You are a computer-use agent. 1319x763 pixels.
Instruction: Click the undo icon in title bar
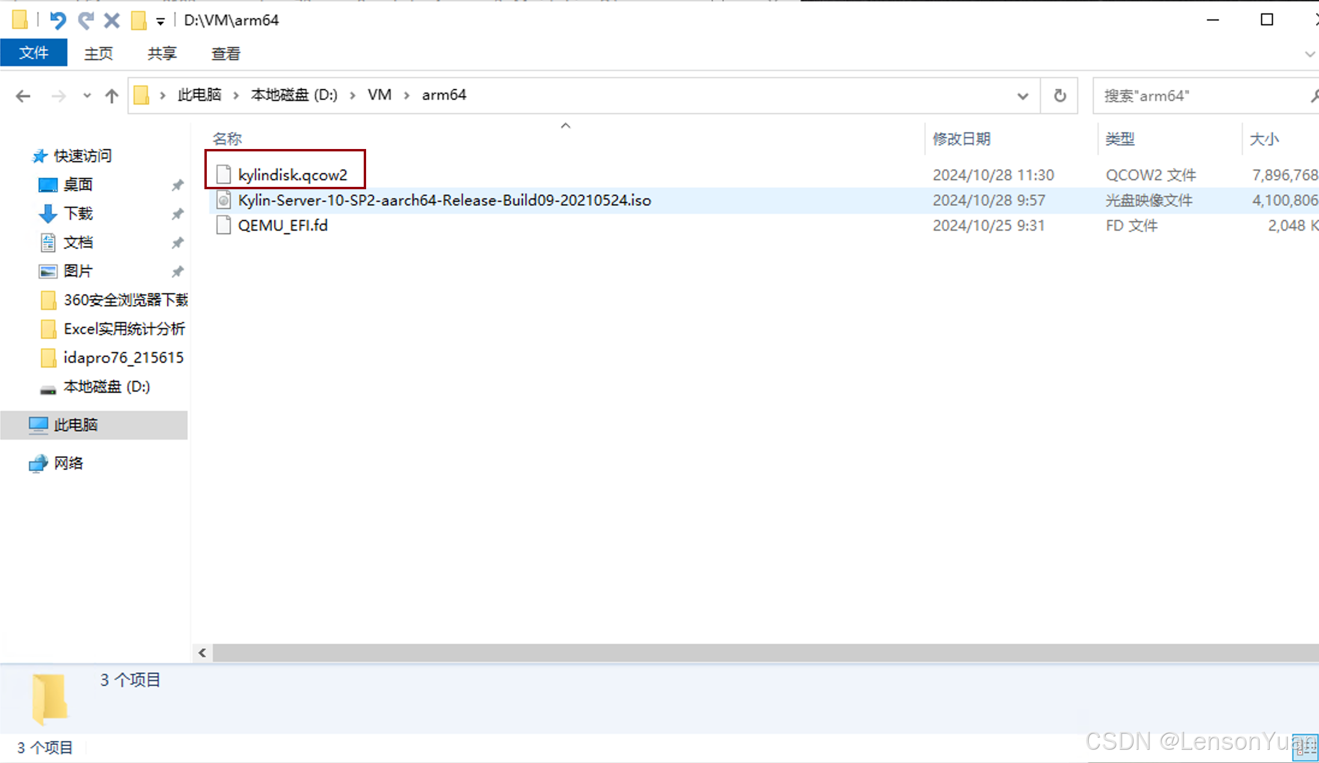tap(58, 20)
